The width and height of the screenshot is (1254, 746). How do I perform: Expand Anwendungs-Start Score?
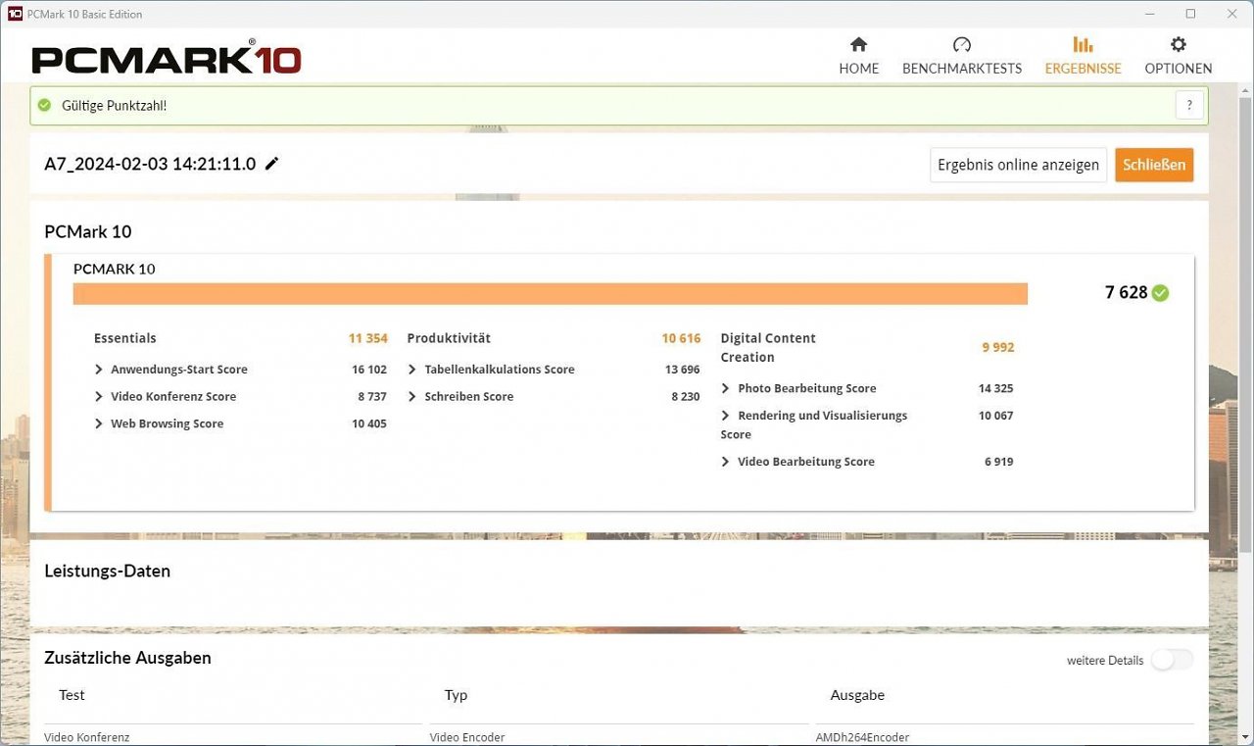tap(98, 370)
